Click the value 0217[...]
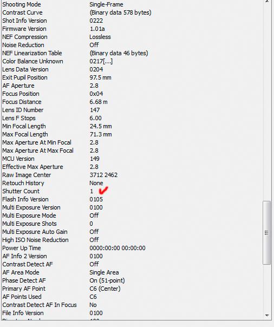This screenshot has width=274, height=327. click(x=101, y=61)
